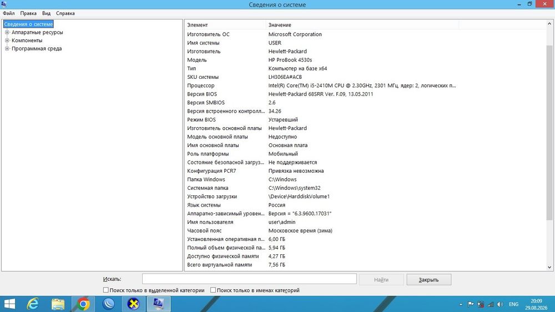
Task: Select the Версия BIOS row
Action: [321, 94]
